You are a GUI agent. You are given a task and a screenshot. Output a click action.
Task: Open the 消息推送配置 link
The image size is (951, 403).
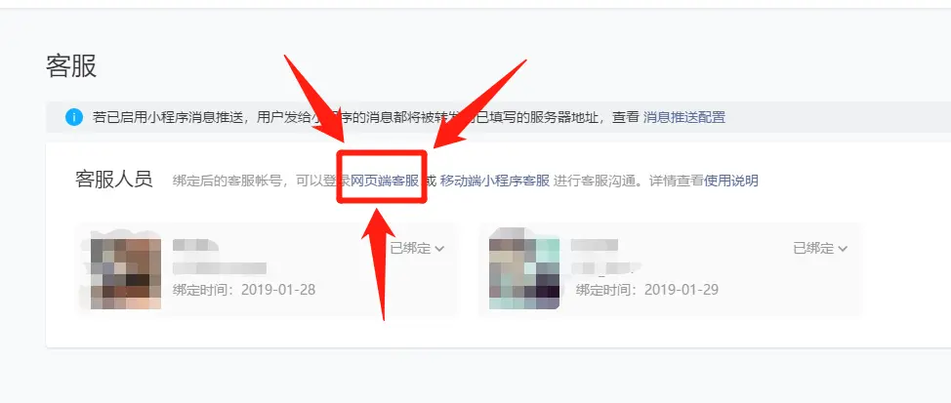coord(684,117)
